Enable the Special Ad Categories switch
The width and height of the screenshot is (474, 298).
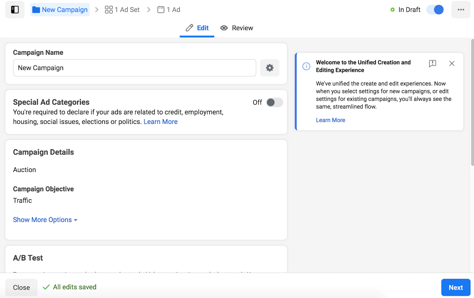coord(274,102)
